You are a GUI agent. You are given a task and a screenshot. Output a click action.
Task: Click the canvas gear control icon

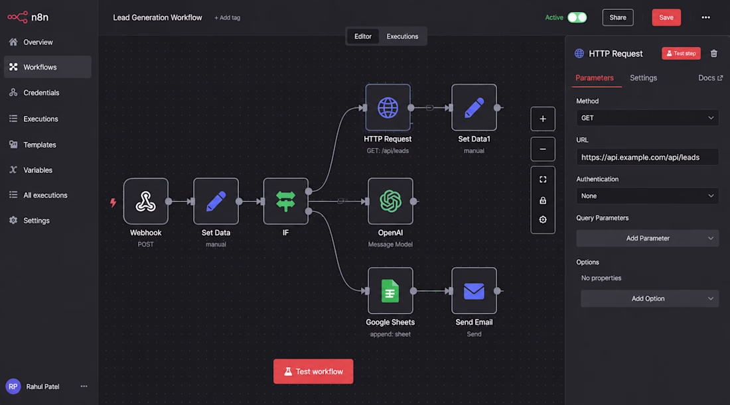tap(543, 219)
